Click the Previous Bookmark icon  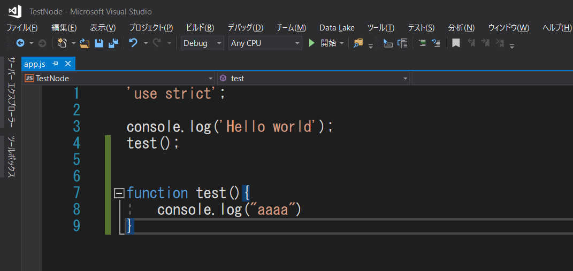(471, 43)
